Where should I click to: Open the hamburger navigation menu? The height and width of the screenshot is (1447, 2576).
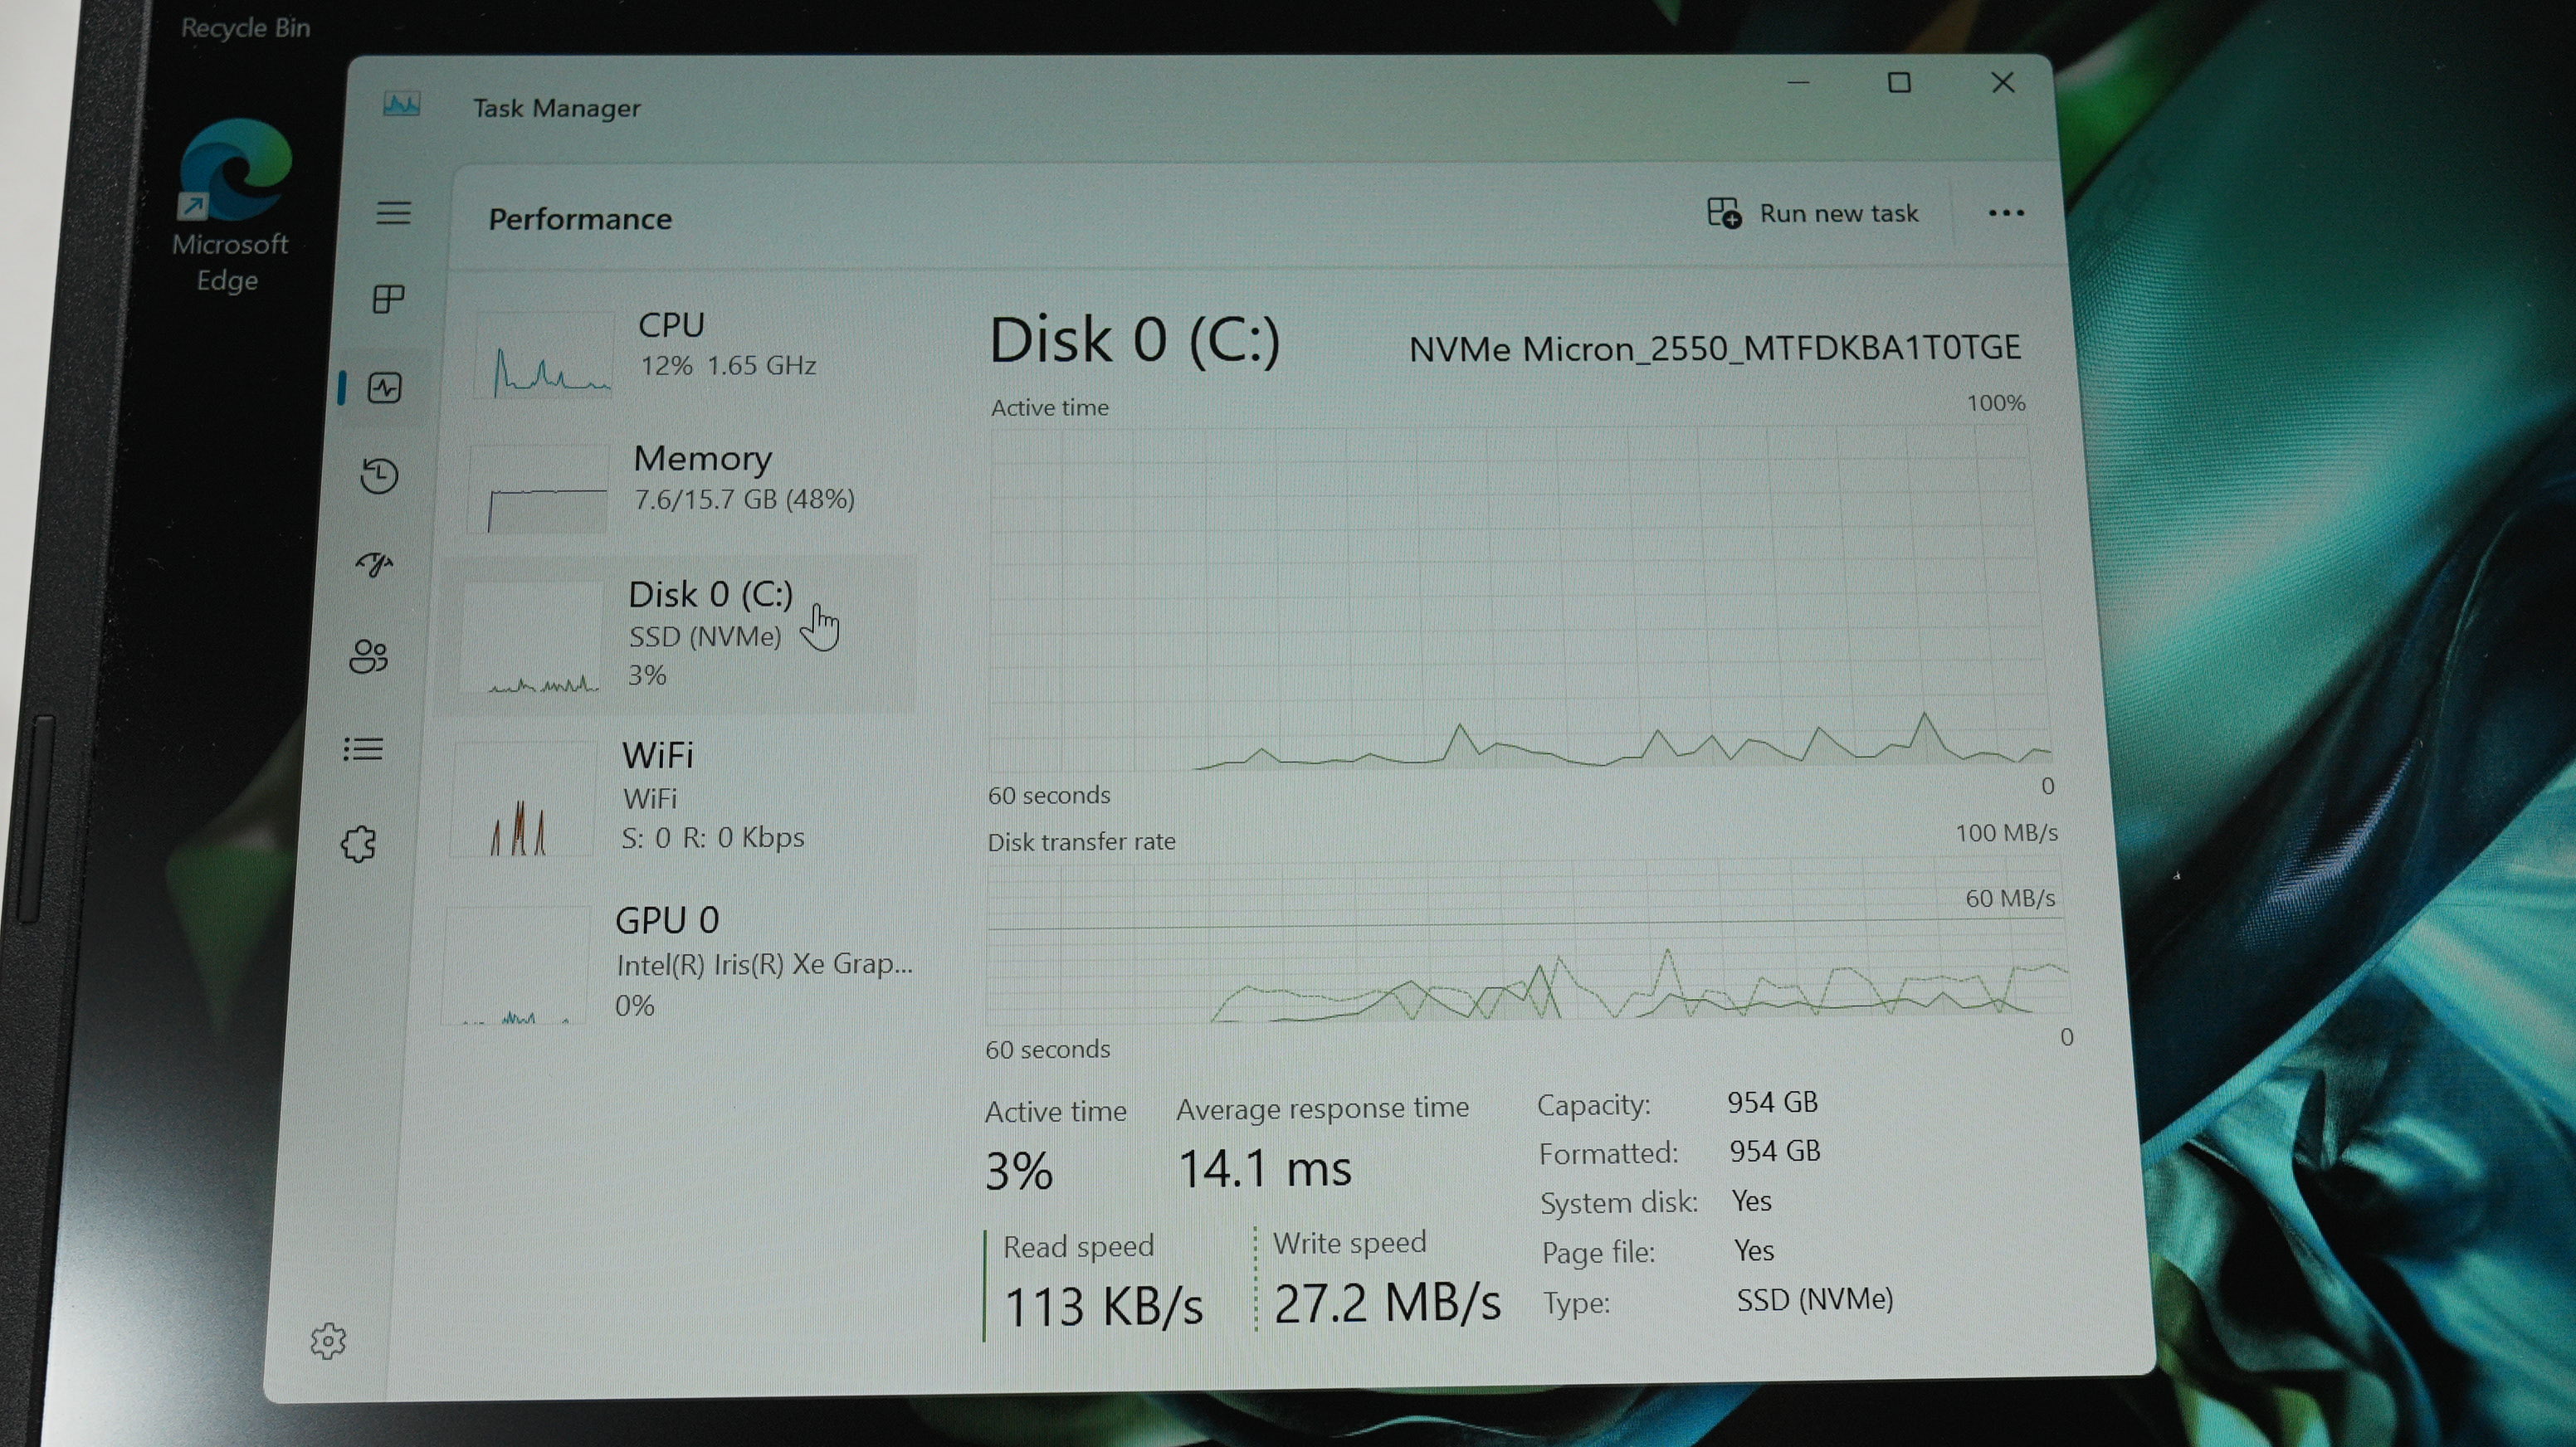point(393,213)
